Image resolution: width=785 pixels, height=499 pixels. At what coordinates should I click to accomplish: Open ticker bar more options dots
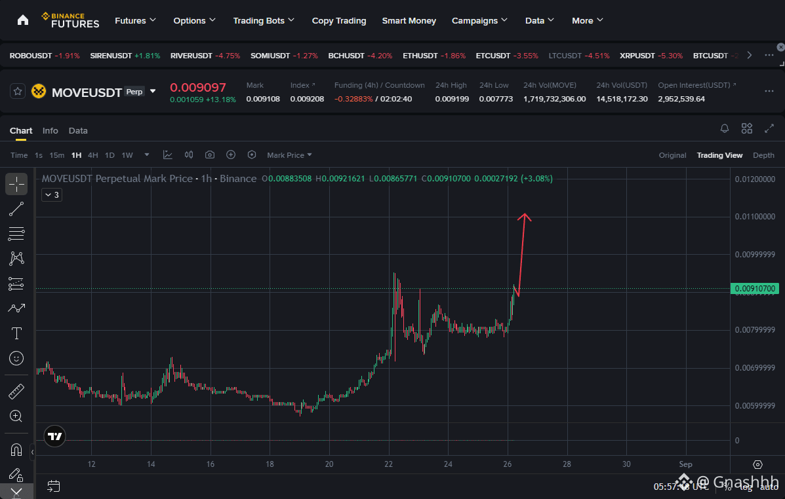(769, 55)
